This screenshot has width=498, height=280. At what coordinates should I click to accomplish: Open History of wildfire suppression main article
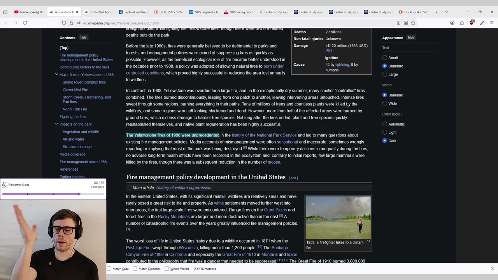click(x=184, y=187)
